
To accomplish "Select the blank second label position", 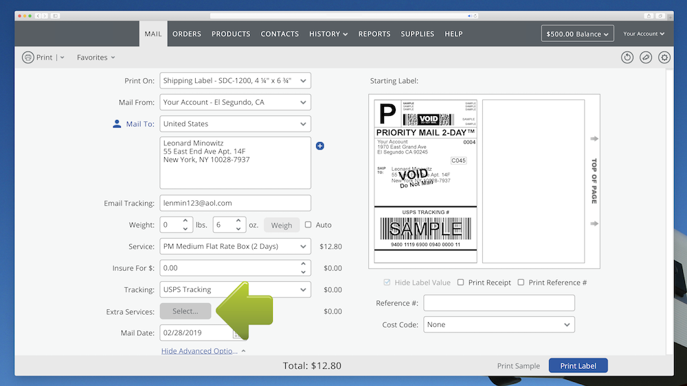I will coord(533,181).
